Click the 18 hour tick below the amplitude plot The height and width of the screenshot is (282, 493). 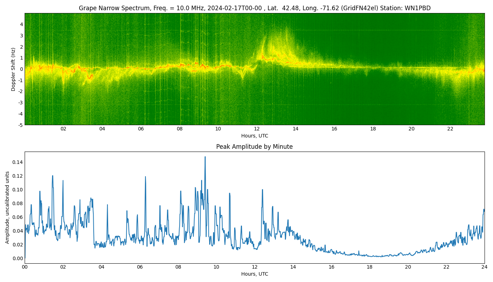[369, 267]
